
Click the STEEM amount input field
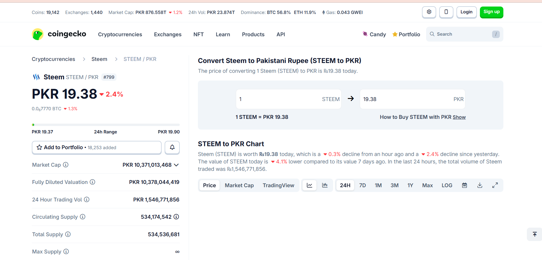click(289, 99)
